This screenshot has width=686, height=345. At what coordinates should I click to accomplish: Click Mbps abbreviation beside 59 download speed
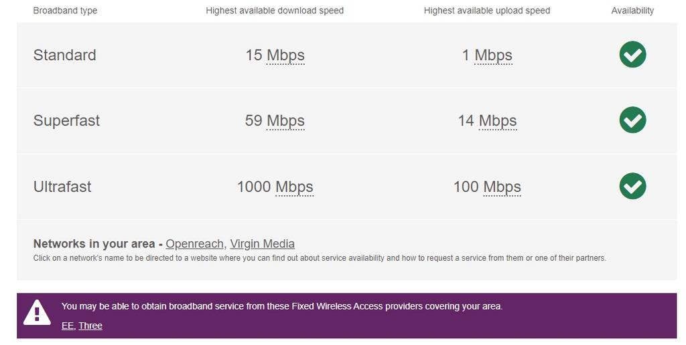(x=285, y=120)
